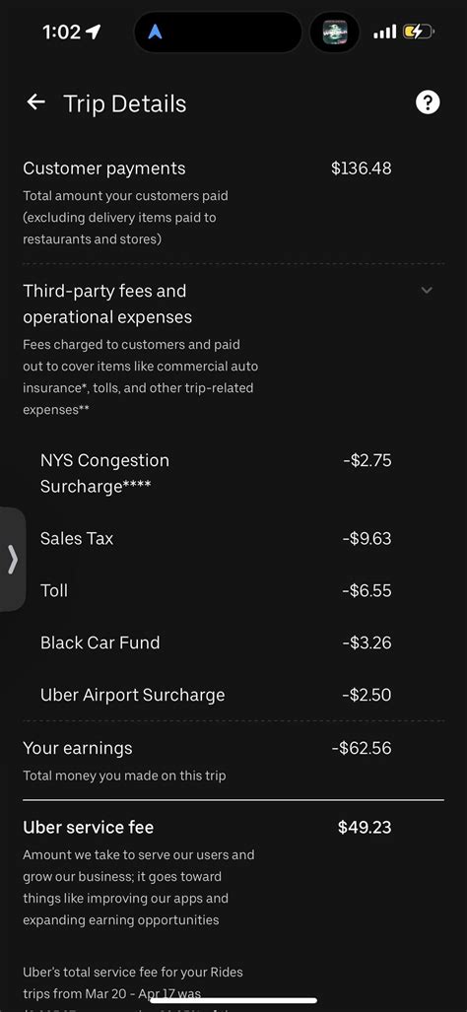Select the Third-party fees and operational expenses heading

click(107, 304)
